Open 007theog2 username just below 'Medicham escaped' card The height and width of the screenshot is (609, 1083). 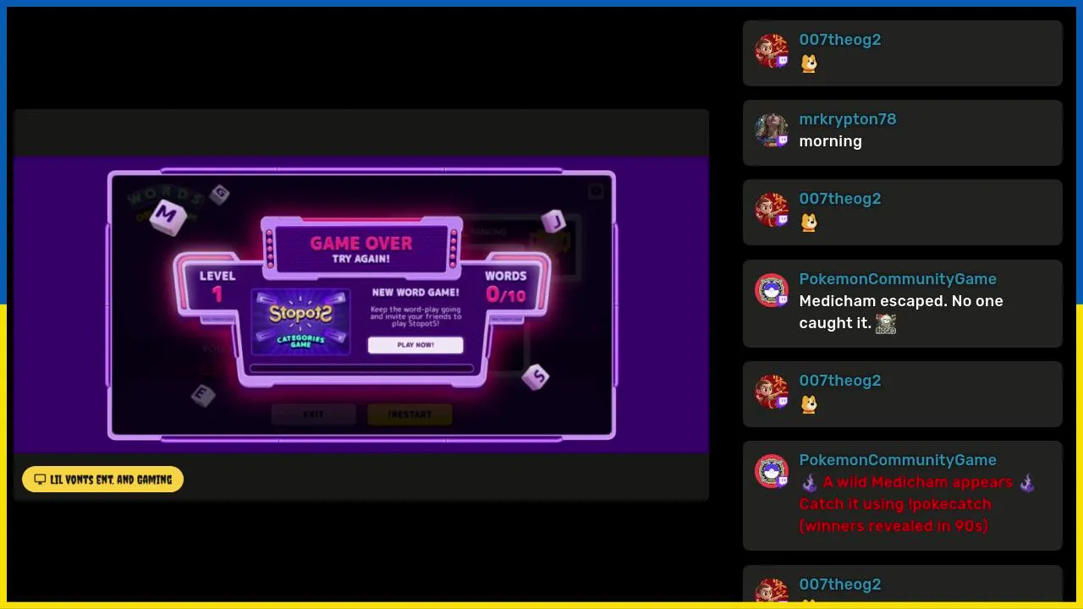840,381
